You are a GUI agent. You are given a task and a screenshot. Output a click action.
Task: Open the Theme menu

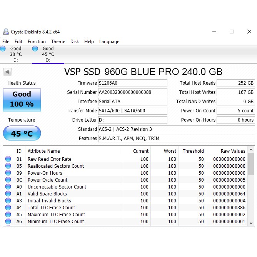pos(58,42)
